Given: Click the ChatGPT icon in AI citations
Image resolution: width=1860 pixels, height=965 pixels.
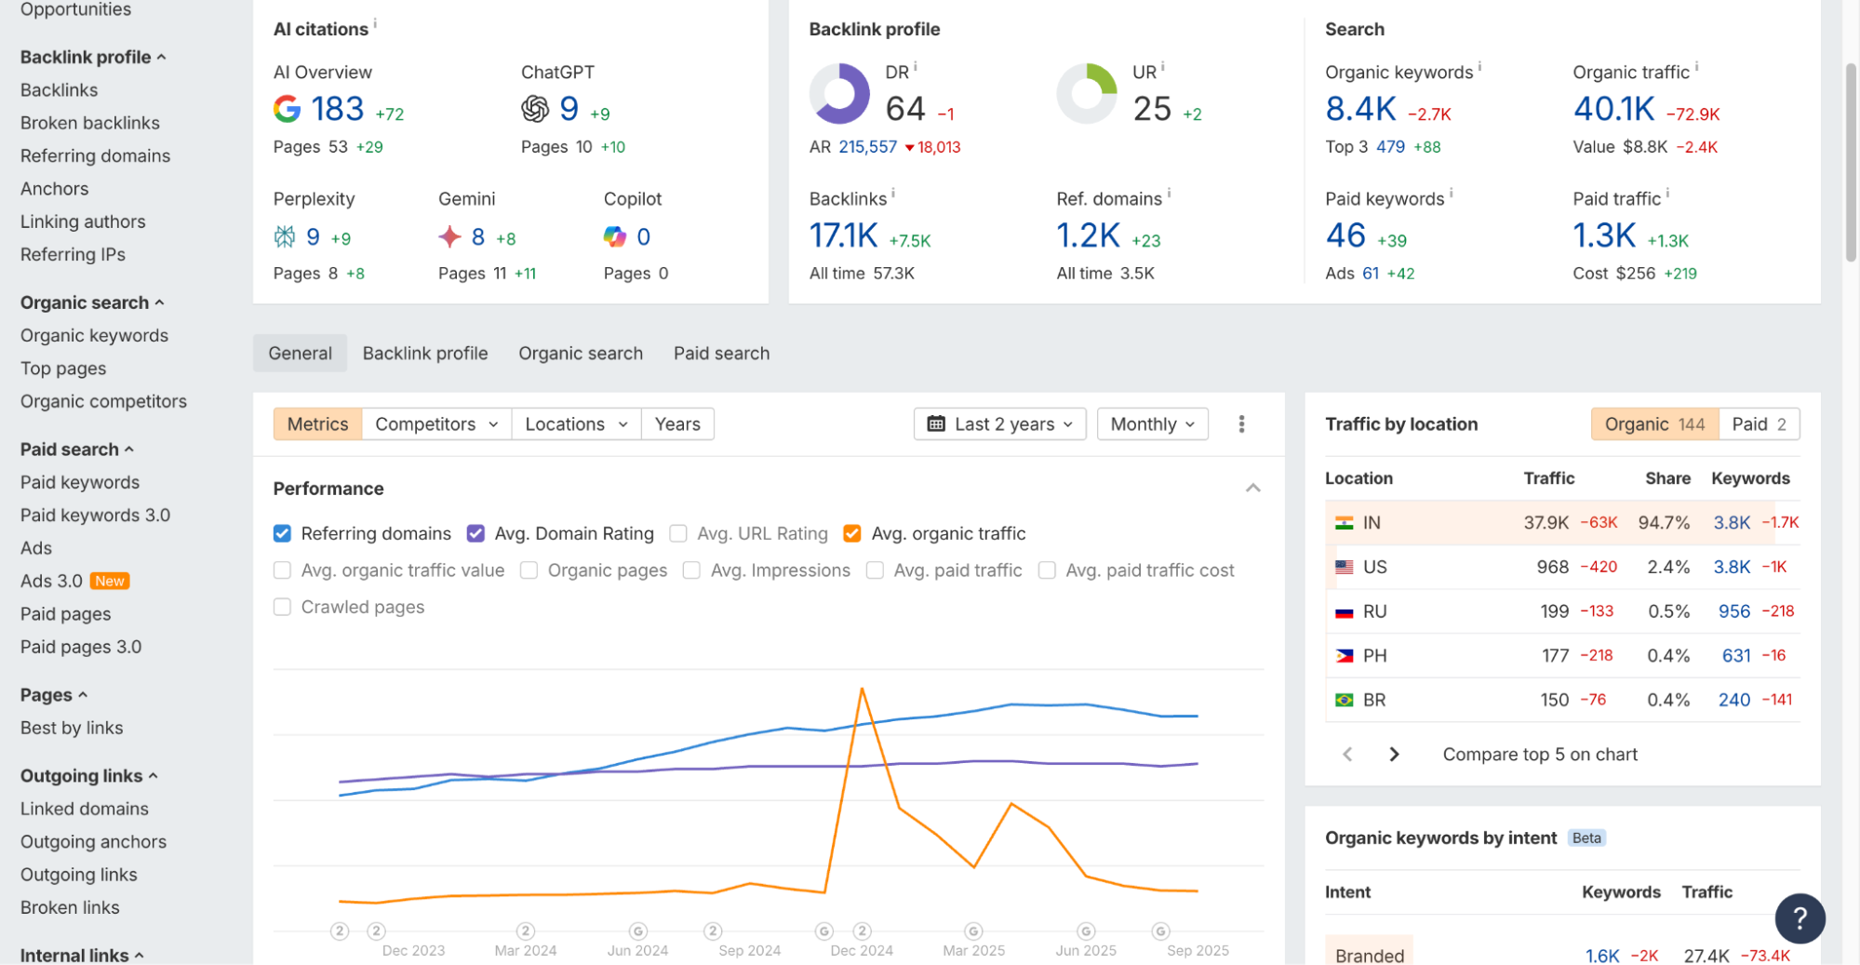Looking at the screenshot, I should (534, 108).
